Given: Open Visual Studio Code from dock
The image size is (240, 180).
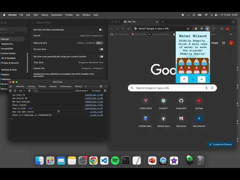Looking at the screenshot, I should (104, 160).
